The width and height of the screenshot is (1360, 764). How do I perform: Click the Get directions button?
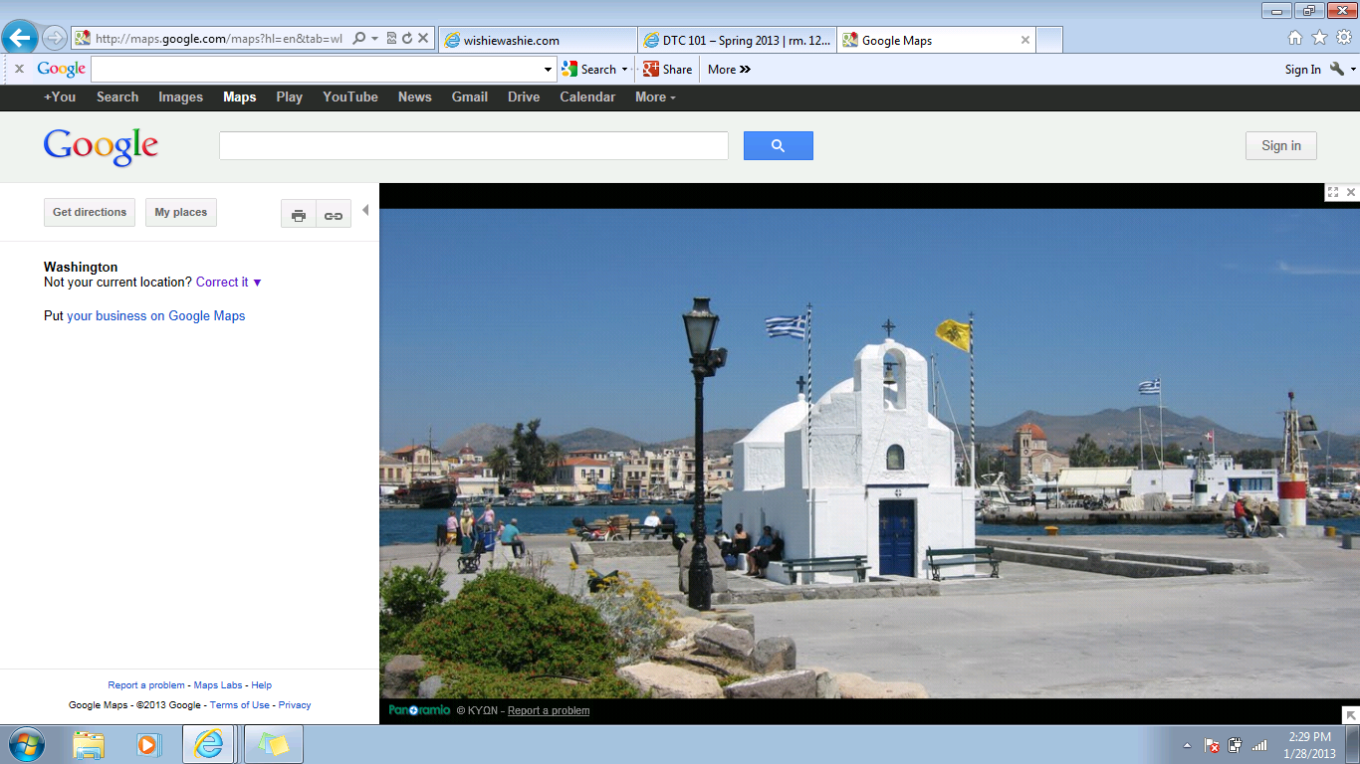point(90,213)
